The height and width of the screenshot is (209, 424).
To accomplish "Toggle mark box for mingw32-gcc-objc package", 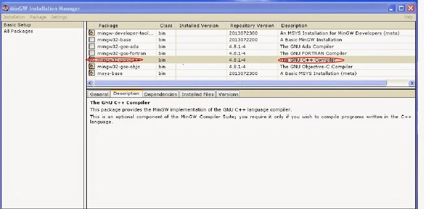I will 91,67.
